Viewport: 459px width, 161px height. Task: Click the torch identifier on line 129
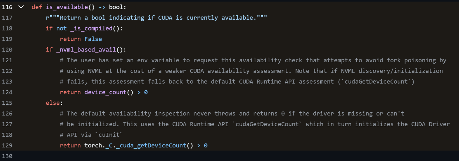(93, 145)
